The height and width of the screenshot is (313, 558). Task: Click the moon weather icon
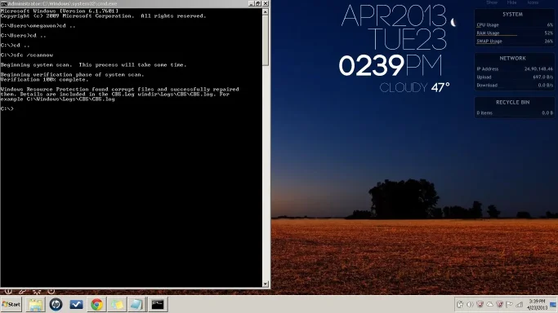point(453,23)
